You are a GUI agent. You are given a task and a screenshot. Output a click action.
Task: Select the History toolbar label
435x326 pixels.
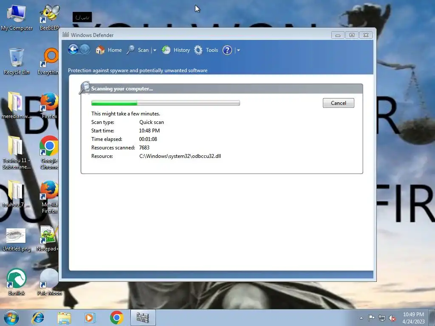pos(182,50)
